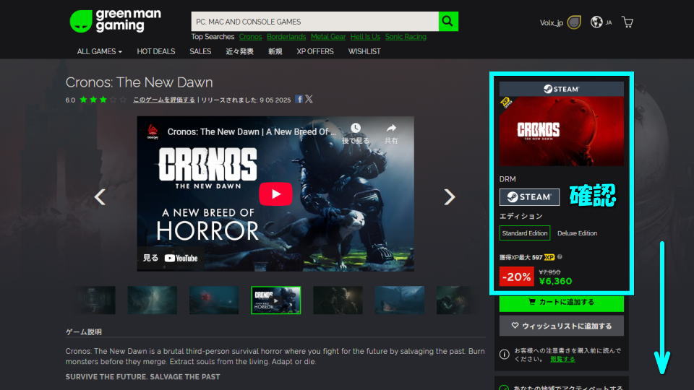Click the Metal Gear top search link
694x390 pixels.
328,37
